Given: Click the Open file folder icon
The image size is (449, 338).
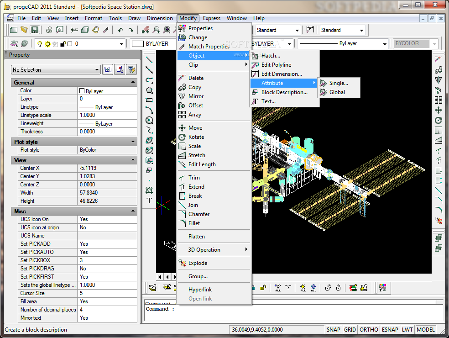Looking at the screenshot, I should tap(24, 30).
